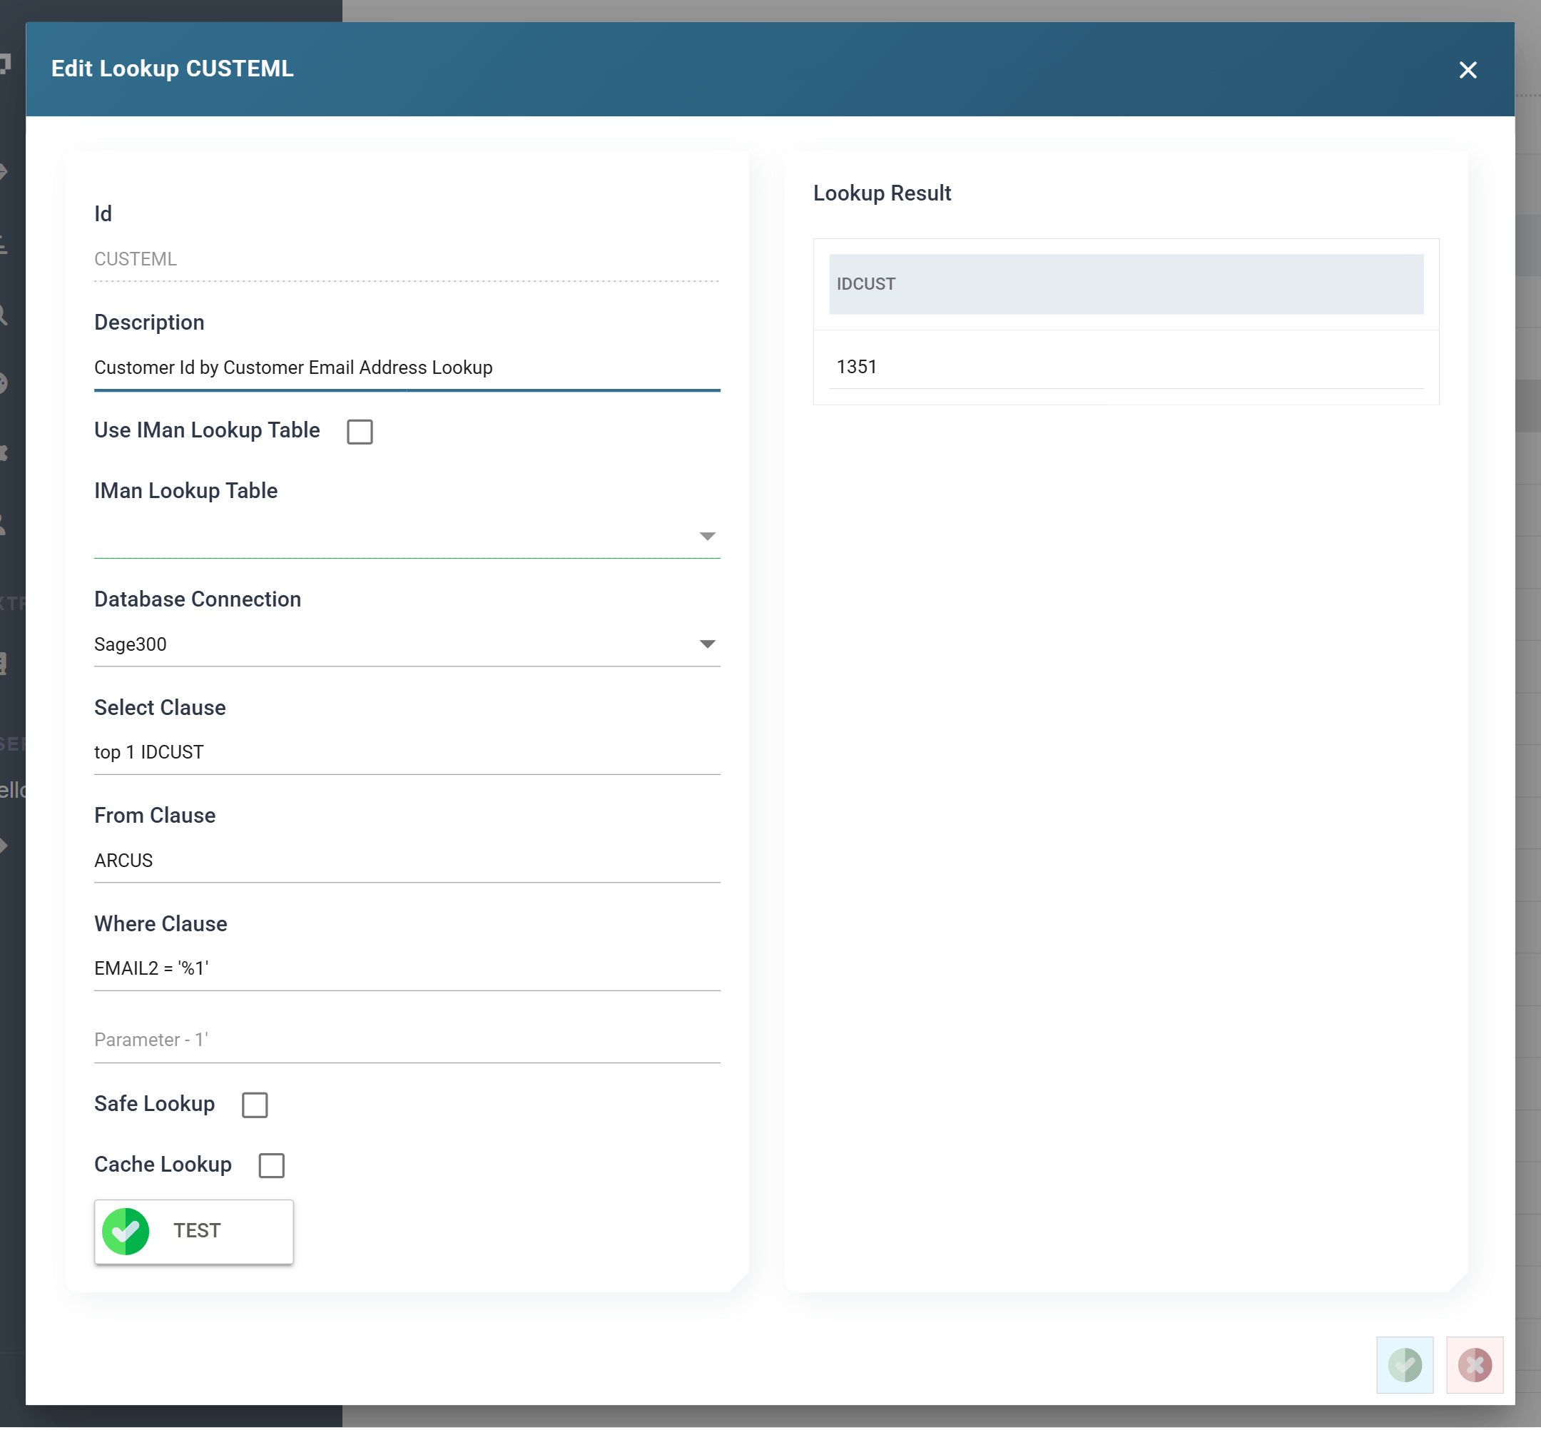Click the green save checkmark icon
The image size is (1541, 1430).
(1405, 1365)
